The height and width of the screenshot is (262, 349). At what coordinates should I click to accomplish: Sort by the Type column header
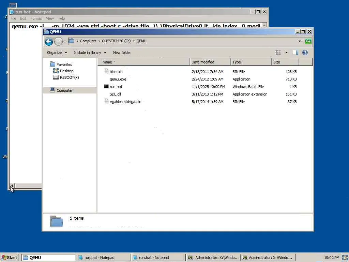pos(251,62)
